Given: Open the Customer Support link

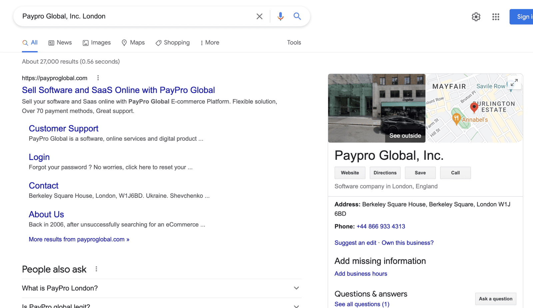Looking at the screenshot, I should coord(63,128).
